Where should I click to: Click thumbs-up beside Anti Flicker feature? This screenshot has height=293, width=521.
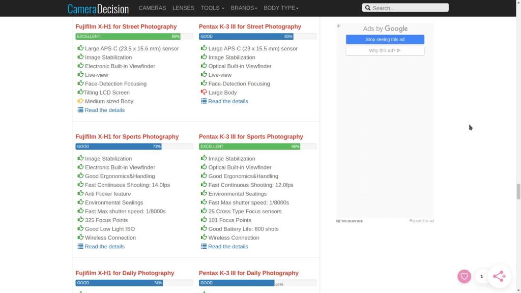[80, 193]
